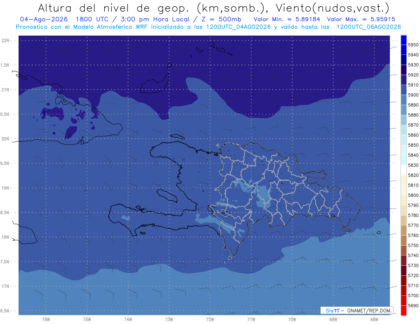Click the '76W' longitude axis label

[46, 319]
